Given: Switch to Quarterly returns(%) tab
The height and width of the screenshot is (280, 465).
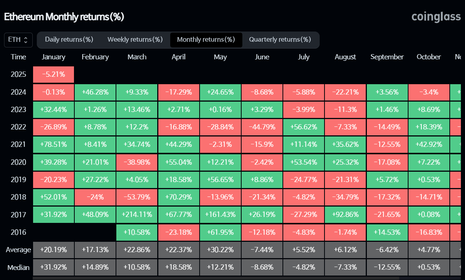Looking at the screenshot, I should click(x=280, y=40).
